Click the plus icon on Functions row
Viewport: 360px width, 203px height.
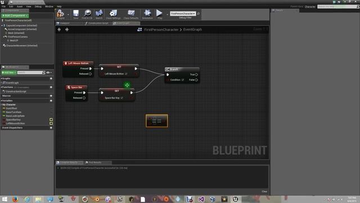click(51, 87)
